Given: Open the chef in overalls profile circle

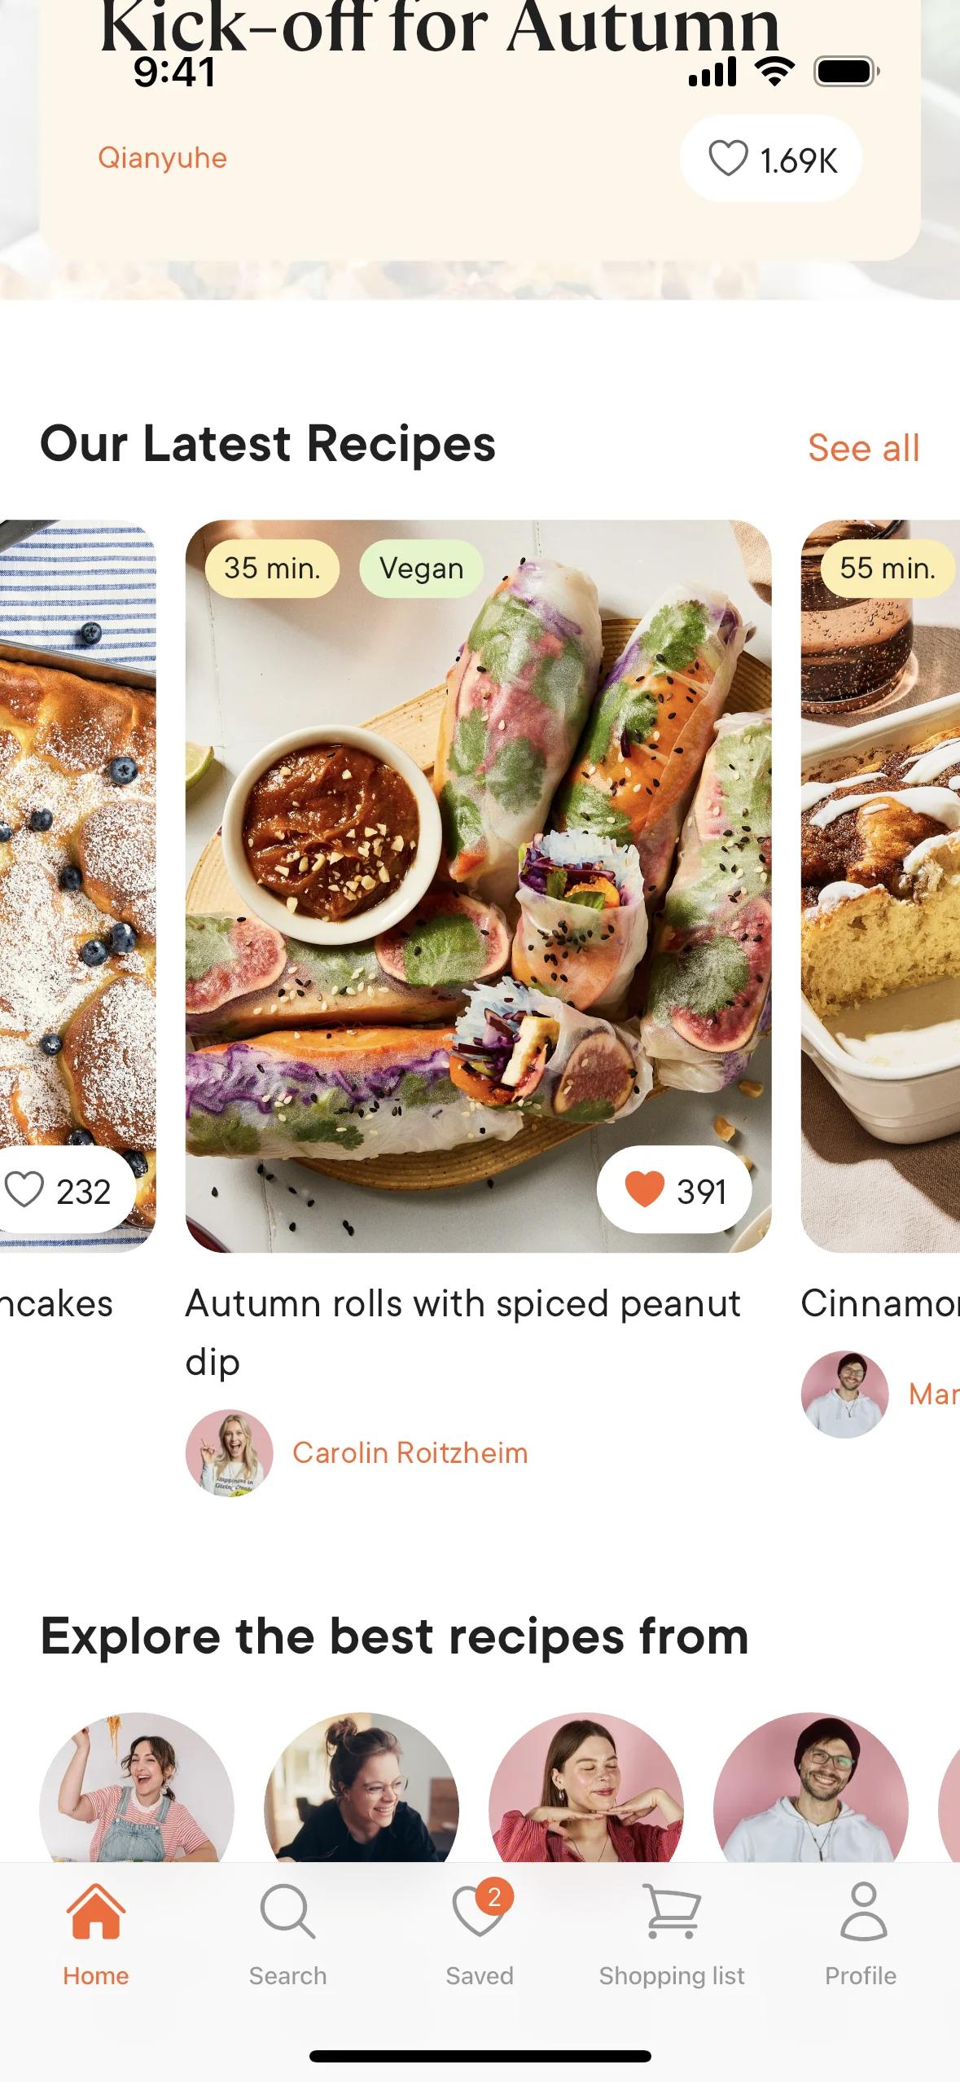Looking at the screenshot, I should pyautogui.click(x=137, y=1788).
